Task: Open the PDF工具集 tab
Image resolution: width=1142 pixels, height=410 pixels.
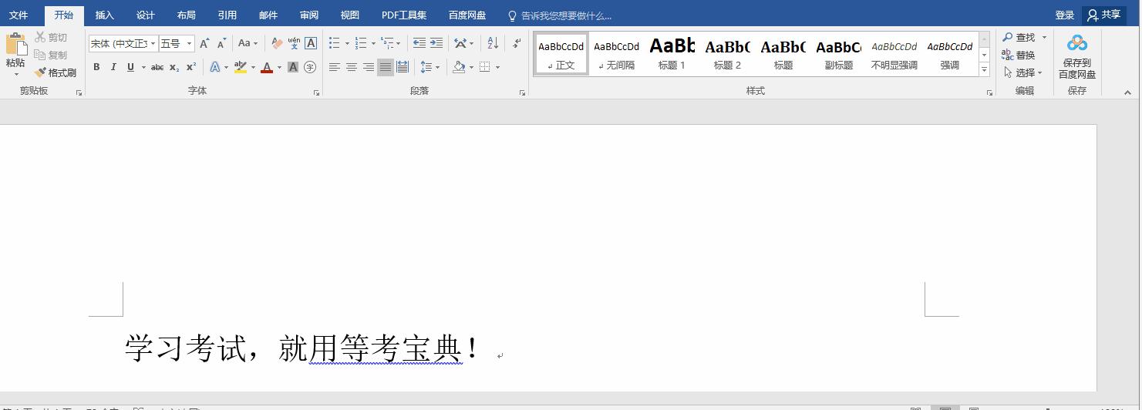Action: pos(404,15)
